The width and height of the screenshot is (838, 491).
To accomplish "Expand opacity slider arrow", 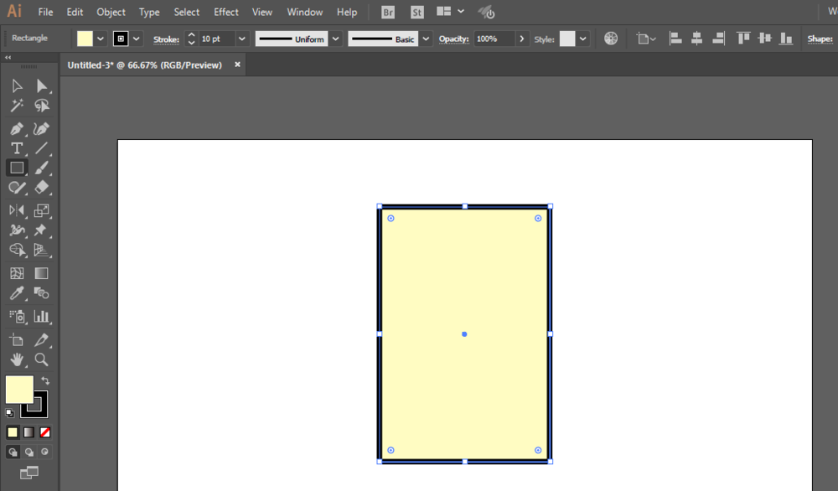I will tap(521, 39).
